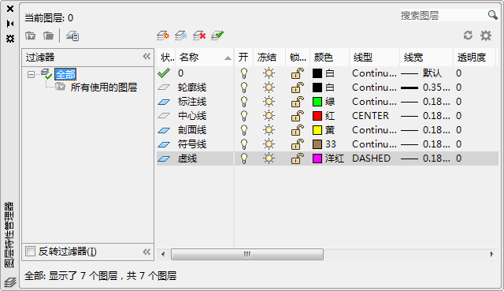Screen dimensions: 504x291
Task: Click the New Group Filter icon
Action: point(49,35)
